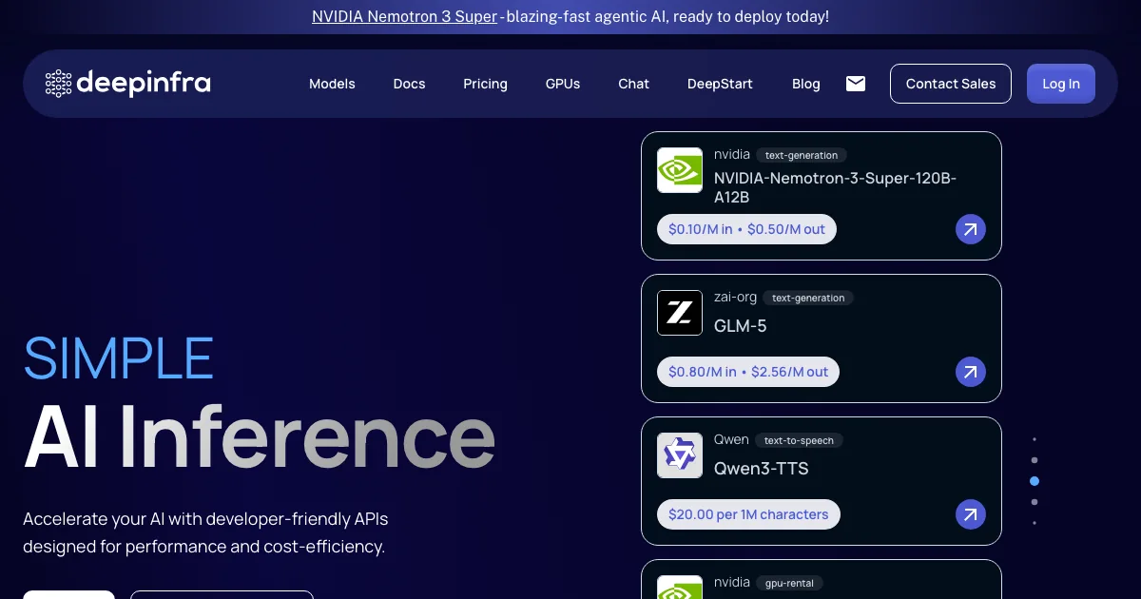The image size is (1141, 599).
Task: Click the arrow icon on Qwen3-TTS card
Action: pos(970,514)
